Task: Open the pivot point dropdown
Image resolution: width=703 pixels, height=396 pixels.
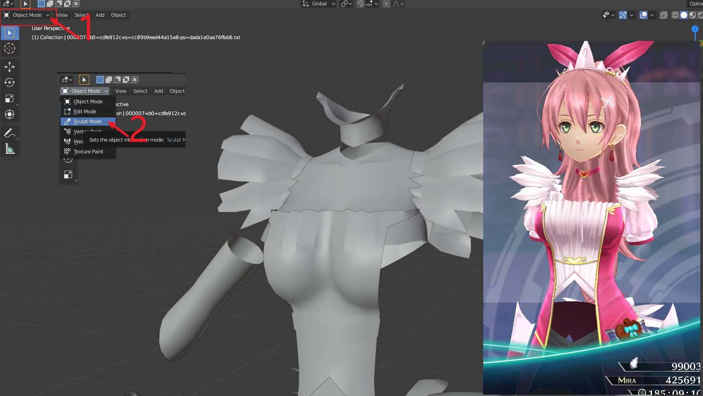Action: click(x=347, y=4)
